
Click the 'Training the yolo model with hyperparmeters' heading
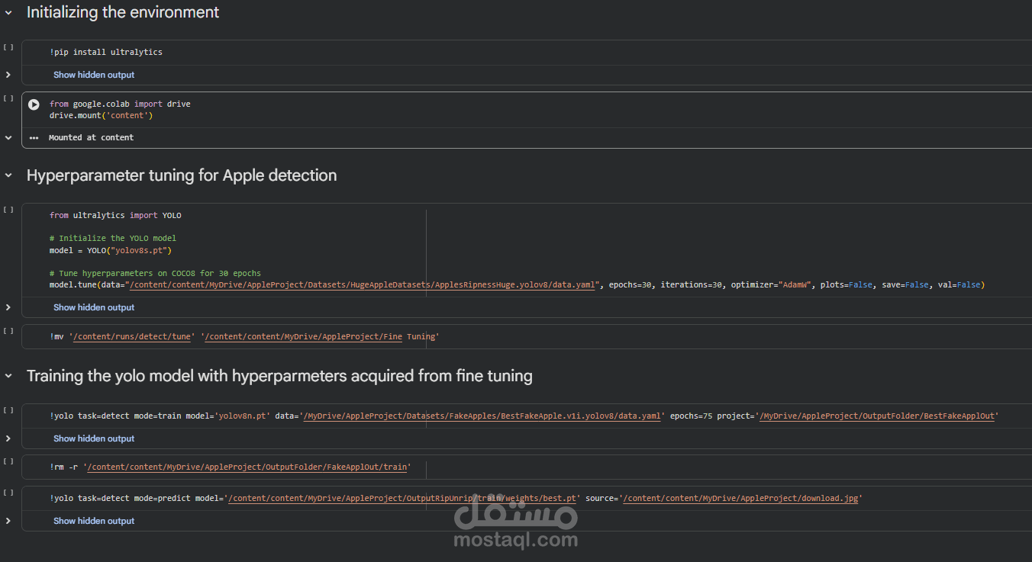tap(279, 376)
